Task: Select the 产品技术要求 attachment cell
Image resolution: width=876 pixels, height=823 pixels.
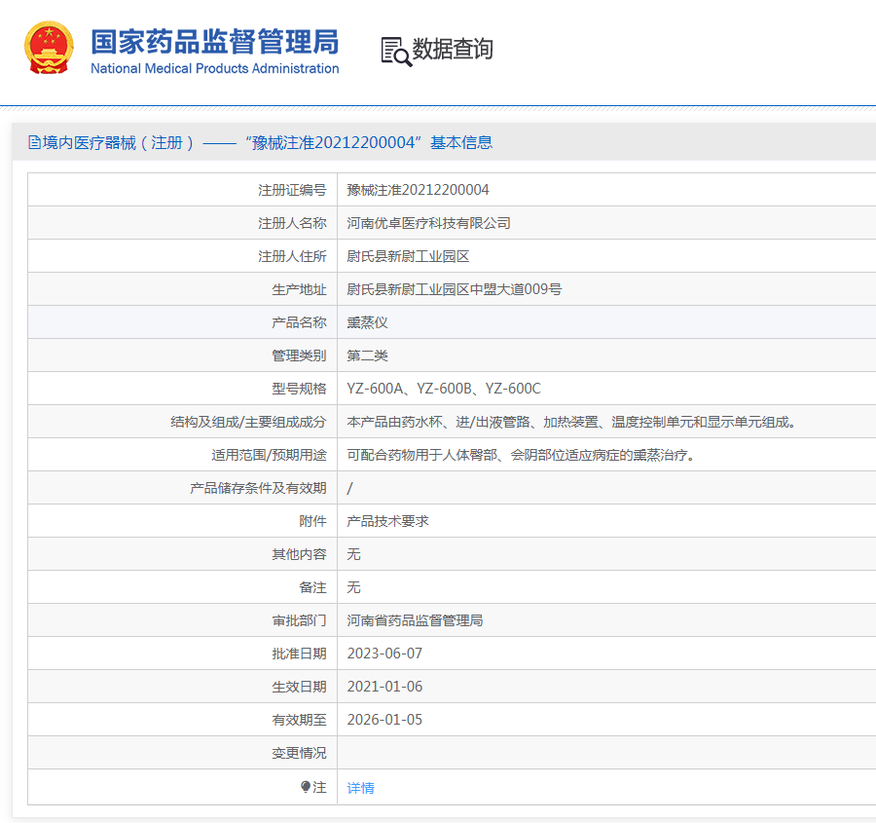Action: 387,521
